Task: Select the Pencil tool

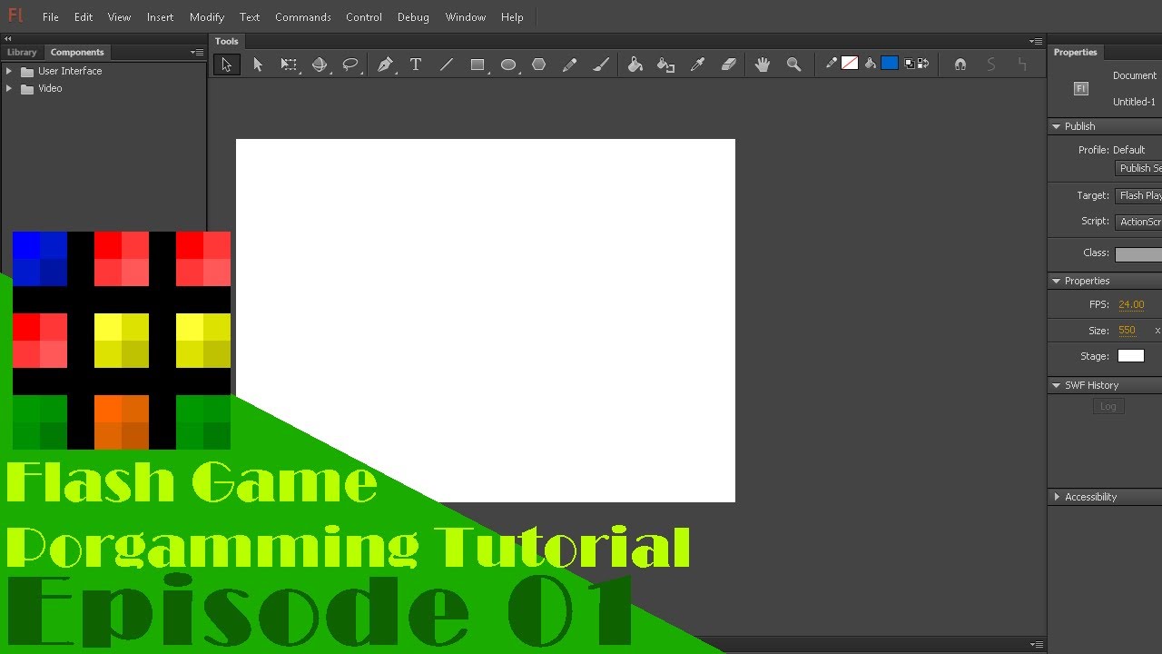Action: [x=570, y=64]
